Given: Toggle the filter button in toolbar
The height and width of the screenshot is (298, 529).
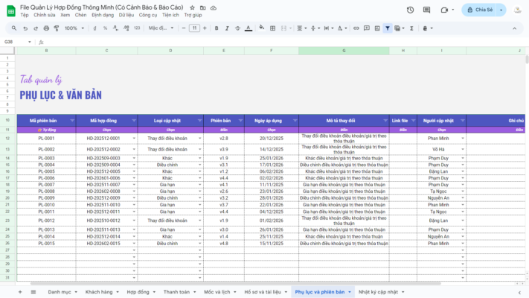Looking at the screenshot, I should coord(387,28).
